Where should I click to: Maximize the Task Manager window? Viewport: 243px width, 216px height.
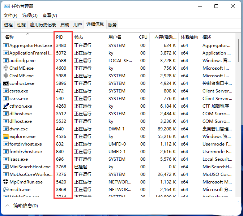tap(216, 7)
